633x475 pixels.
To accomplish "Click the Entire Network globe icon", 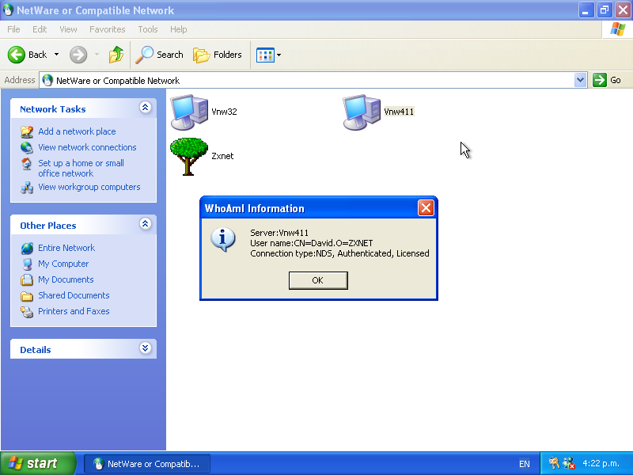I will click(x=27, y=248).
